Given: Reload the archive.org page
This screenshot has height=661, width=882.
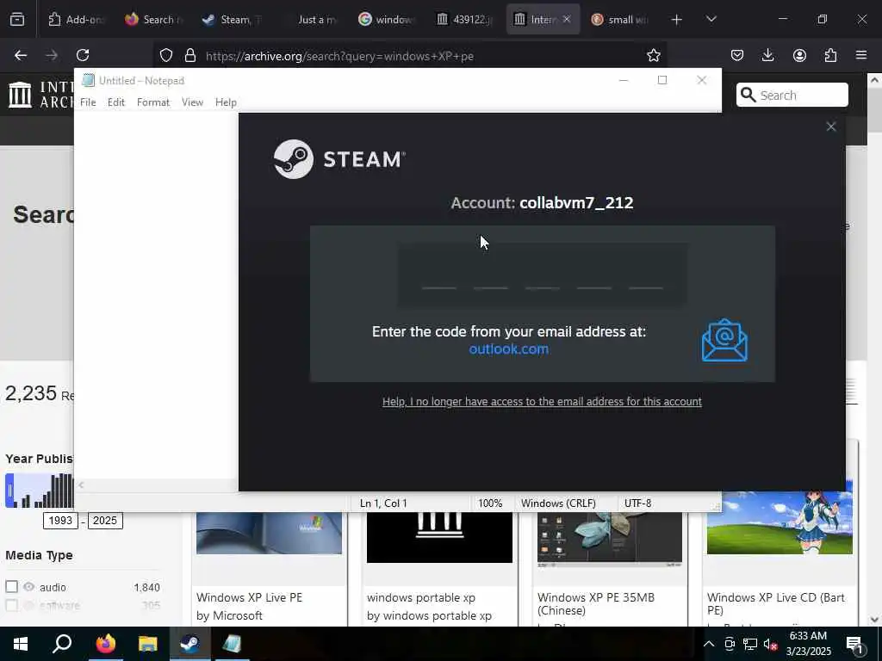Looking at the screenshot, I should pos(83,55).
